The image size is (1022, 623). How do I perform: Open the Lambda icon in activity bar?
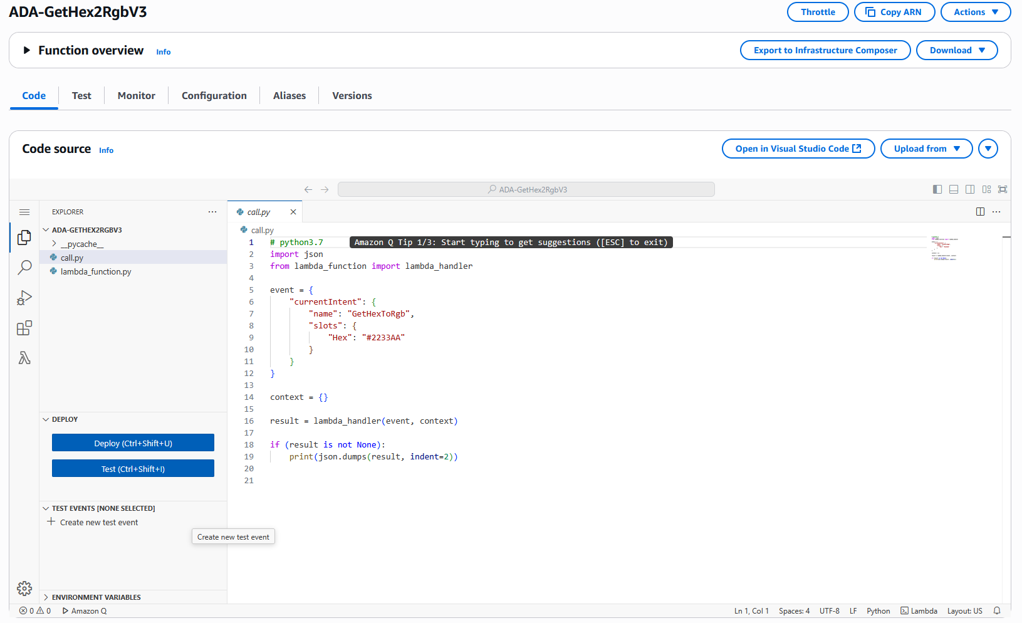click(24, 358)
